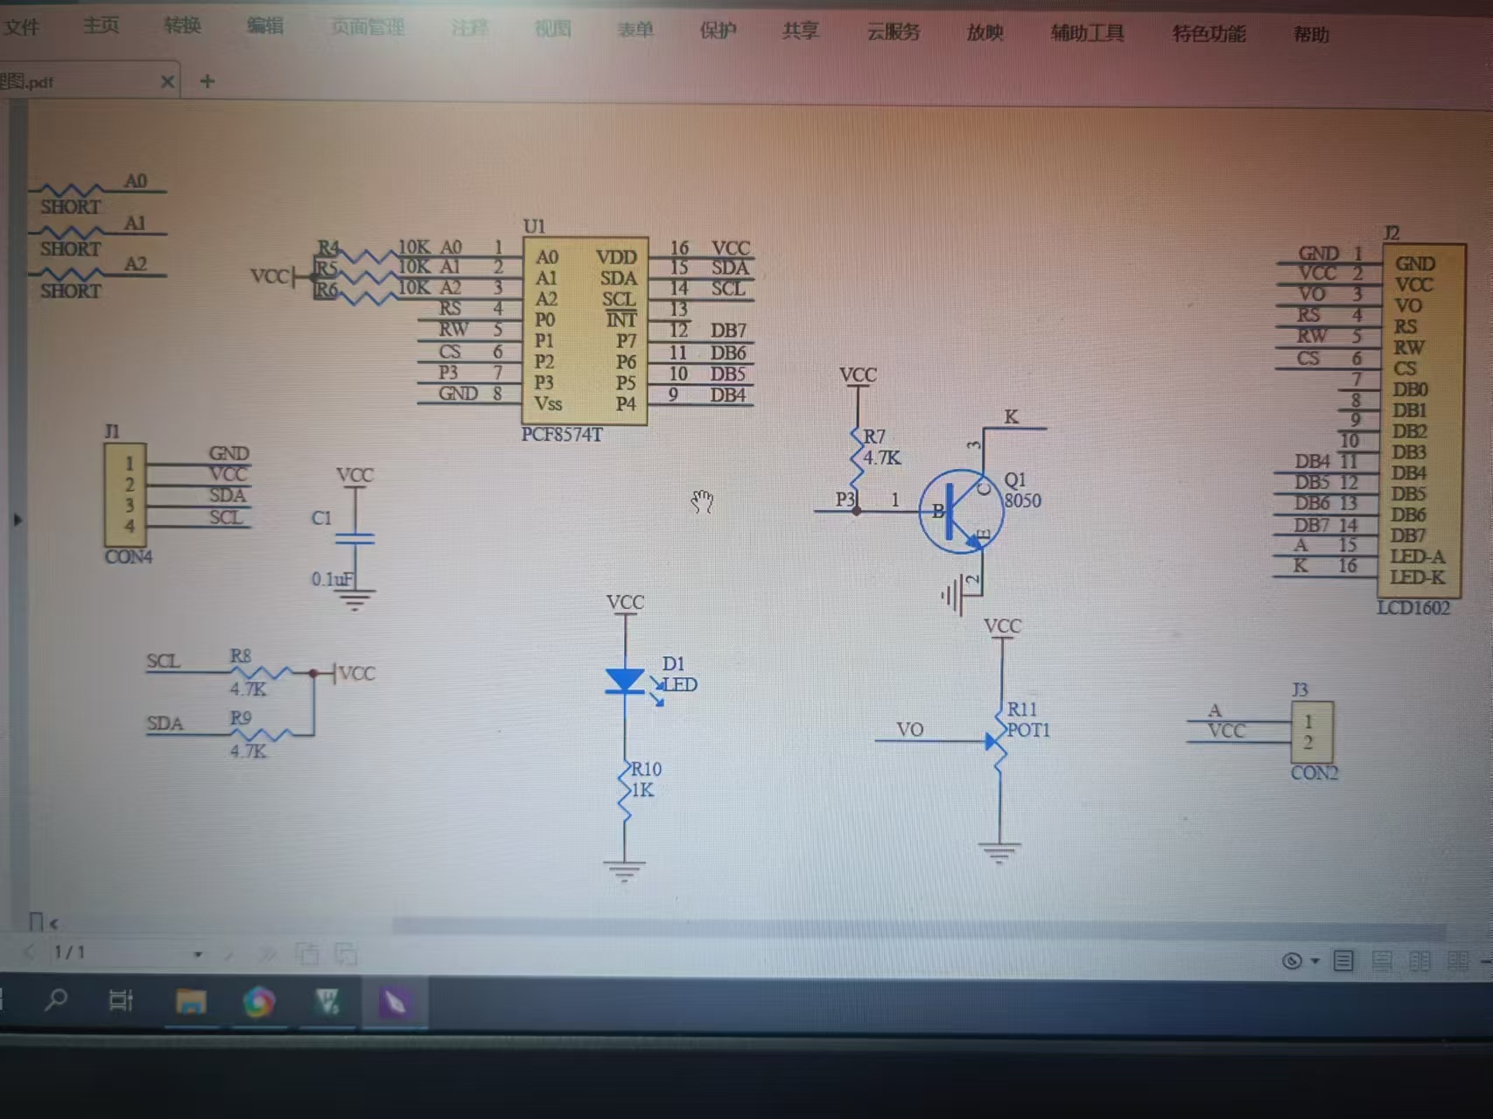Viewport: 1493px width, 1119px height.
Task: Open the eye-protection mode dropdown arrow
Action: (x=1314, y=962)
